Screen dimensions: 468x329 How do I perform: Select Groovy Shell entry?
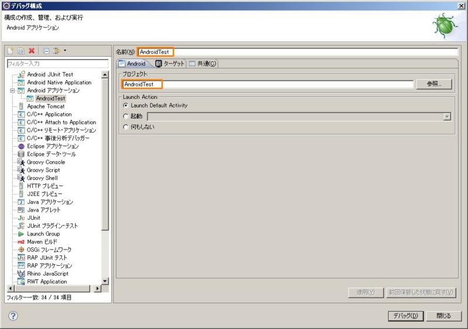click(x=42, y=178)
